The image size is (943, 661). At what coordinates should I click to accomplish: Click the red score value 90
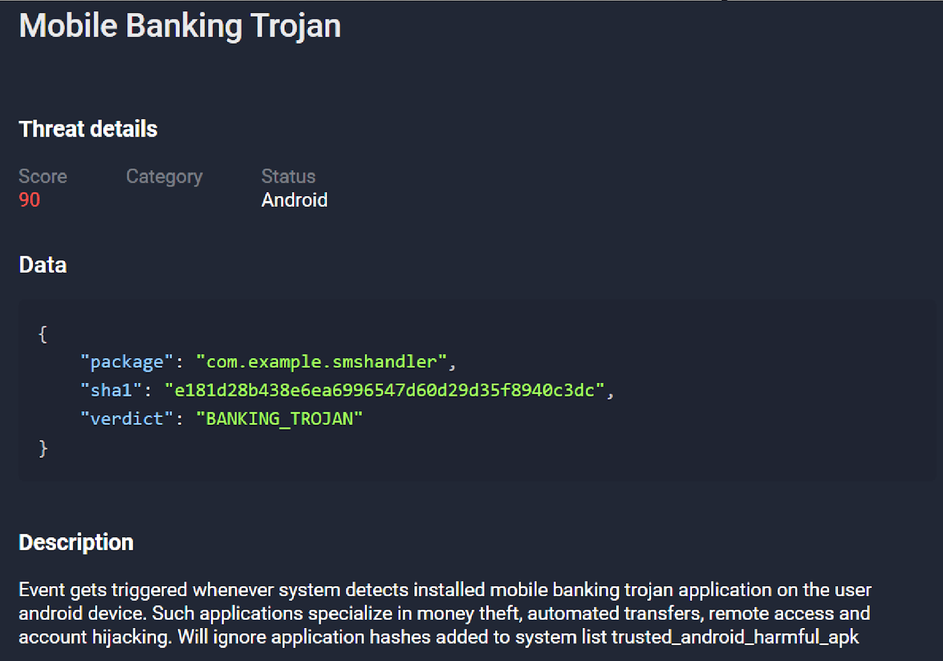29,200
